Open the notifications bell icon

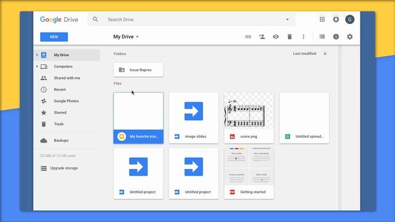[336, 19]
